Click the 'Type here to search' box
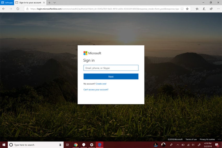 pyautogui.click(x=36, y=145)
